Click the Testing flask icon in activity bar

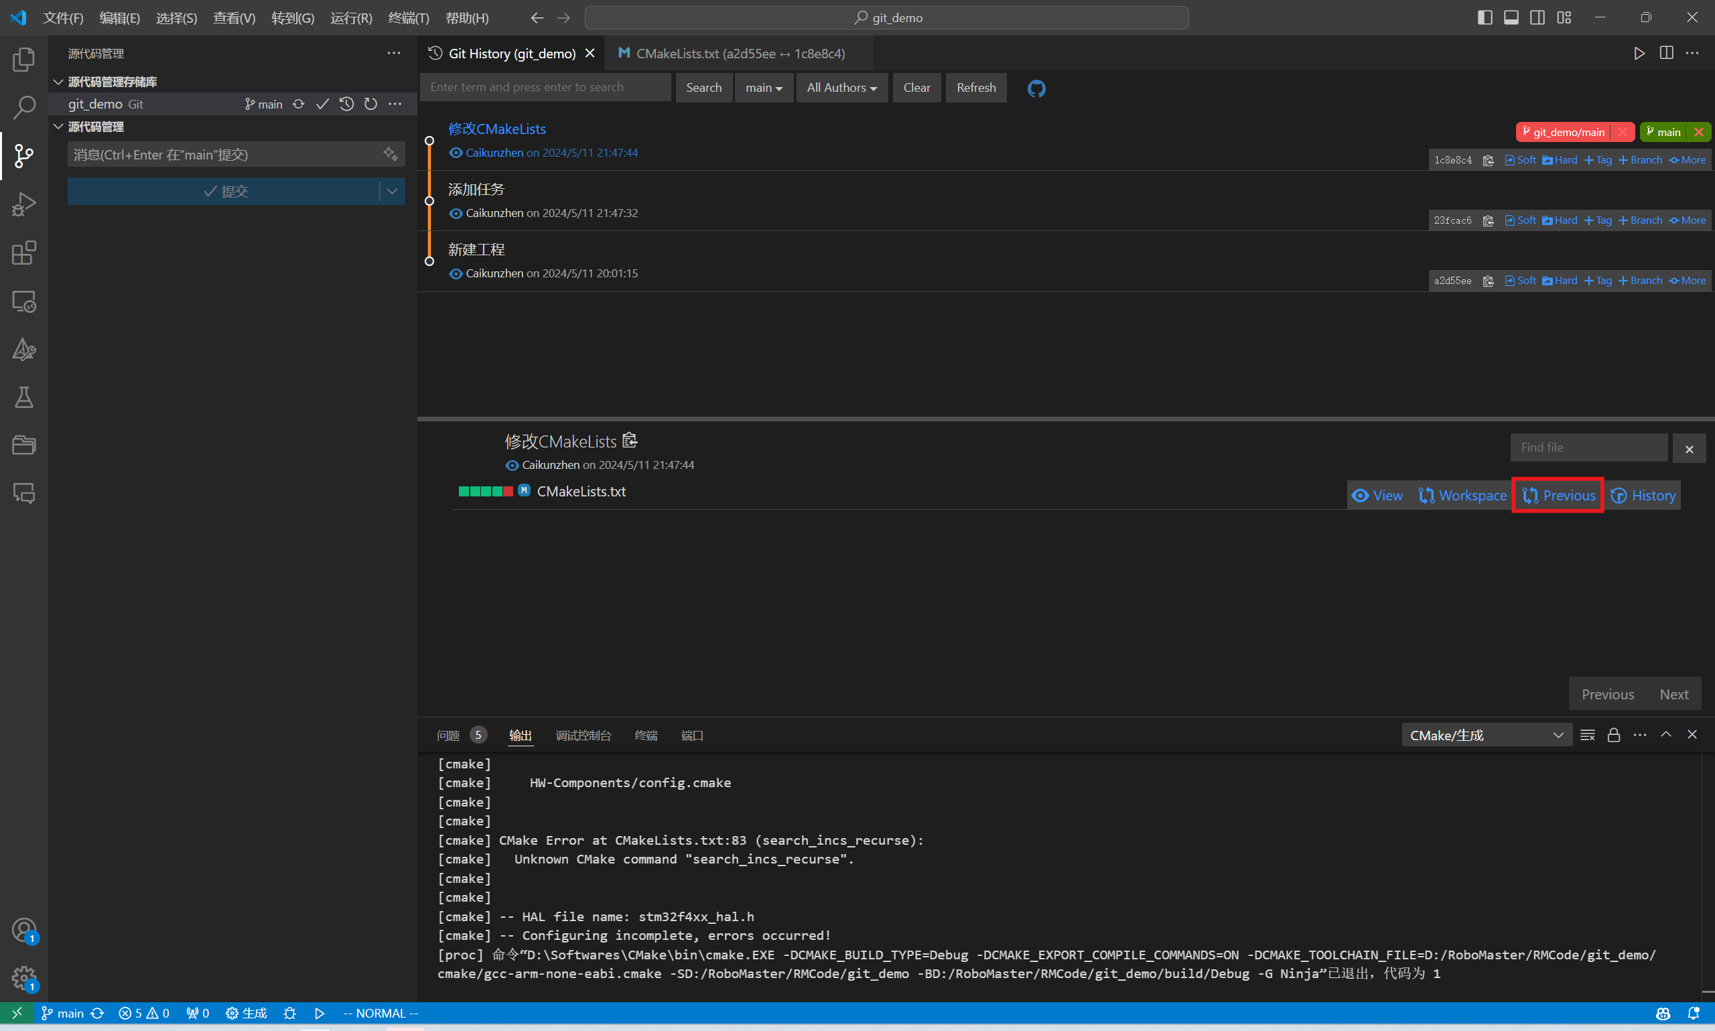click(x=23, y=397)
